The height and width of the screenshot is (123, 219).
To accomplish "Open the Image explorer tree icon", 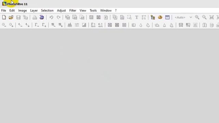I will (153, 17).
